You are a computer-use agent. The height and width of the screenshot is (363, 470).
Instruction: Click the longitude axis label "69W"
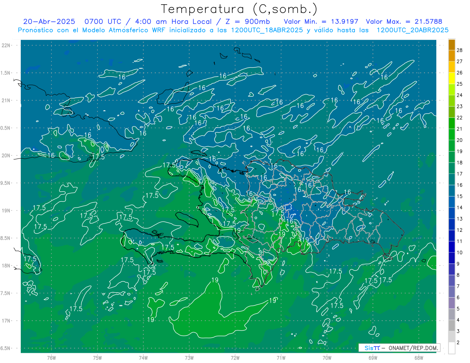tap(373, 358)
